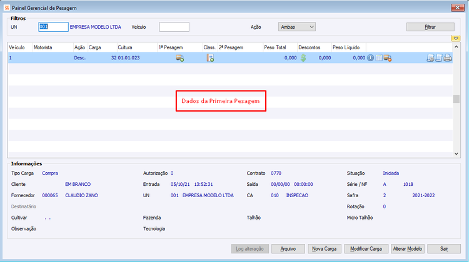Expand the yellow arrow panel toggle
469x262 pixels.
coord(455,39)
